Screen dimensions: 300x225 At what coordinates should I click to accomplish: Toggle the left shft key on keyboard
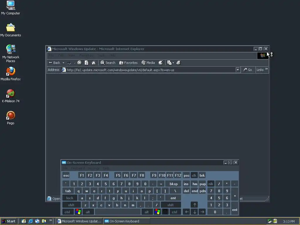coord(71,205)
